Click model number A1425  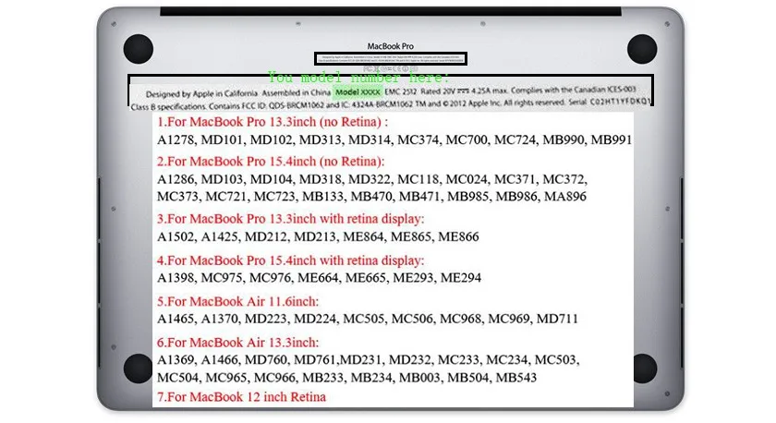point(220,236)
